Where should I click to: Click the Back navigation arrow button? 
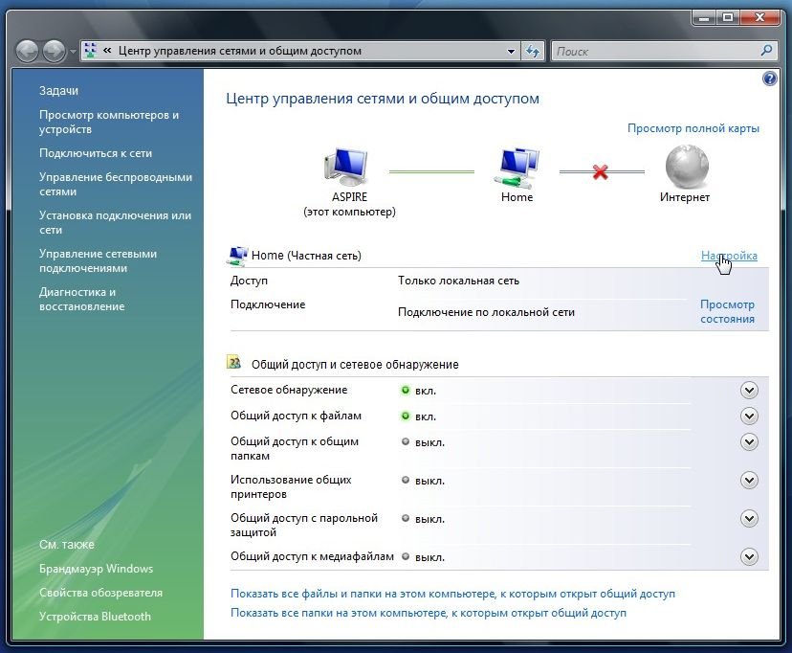pyautogui.click(x=27, y=51)
